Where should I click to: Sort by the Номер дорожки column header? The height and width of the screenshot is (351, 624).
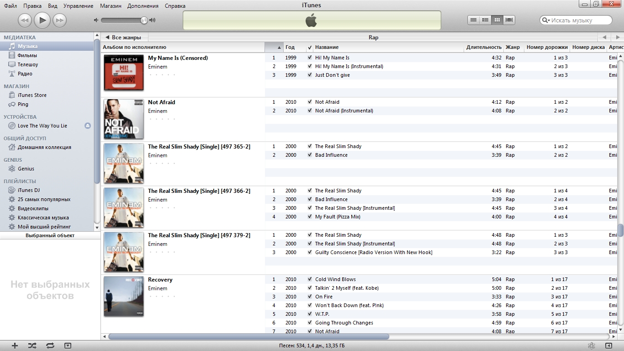click(x=547, y=47)
